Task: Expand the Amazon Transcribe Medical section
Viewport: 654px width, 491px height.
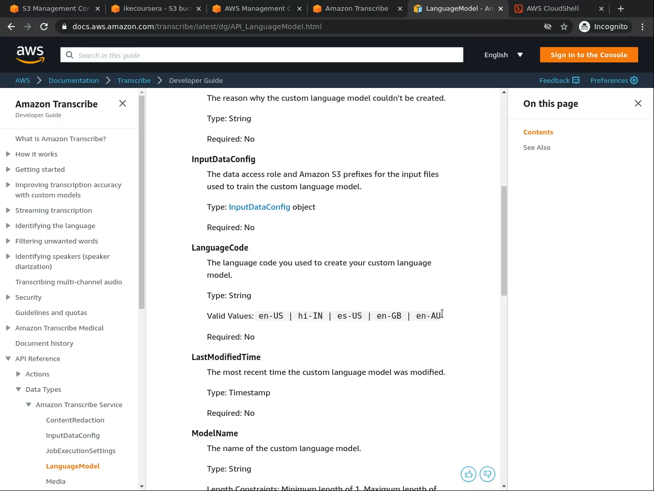Action: point(8,328)
